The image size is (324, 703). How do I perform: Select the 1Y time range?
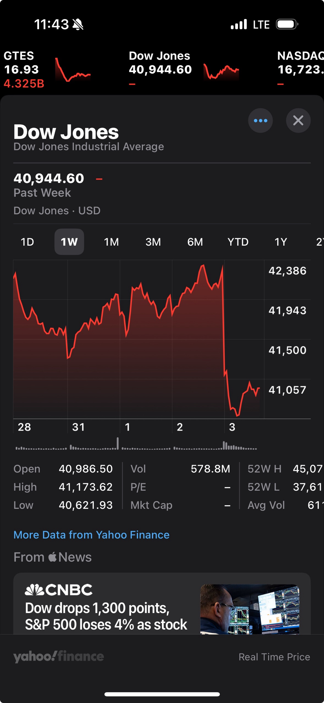coord(281,242)
